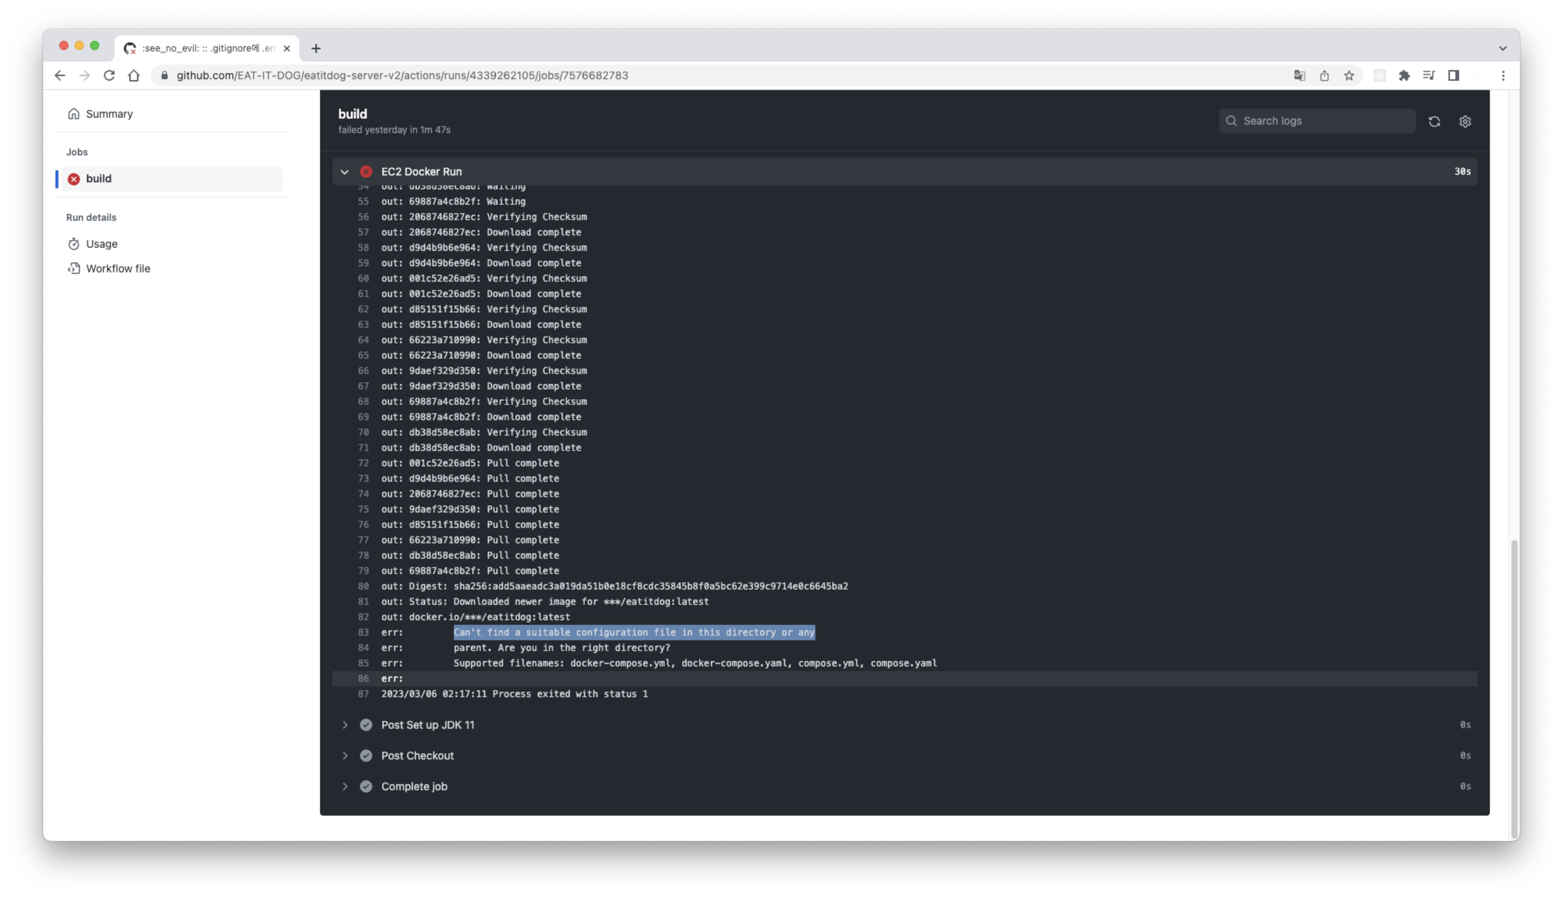This screenshot has width=1563, height=898.
Task: Open log settings gear menu
Action: [x=1465, y=122]
